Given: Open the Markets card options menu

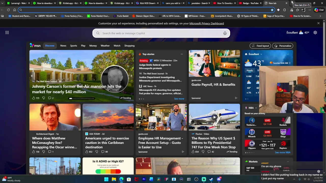Looking at the screenshot, I should [x=288, y=162].
